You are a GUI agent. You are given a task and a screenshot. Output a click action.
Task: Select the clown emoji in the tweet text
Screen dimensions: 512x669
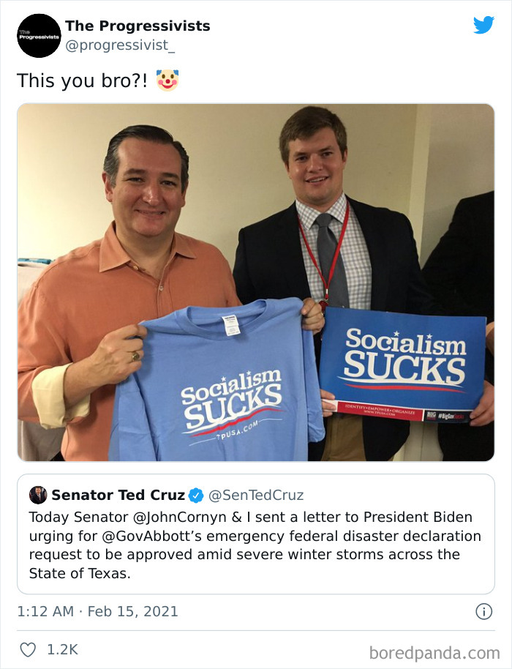click(165, 81)
